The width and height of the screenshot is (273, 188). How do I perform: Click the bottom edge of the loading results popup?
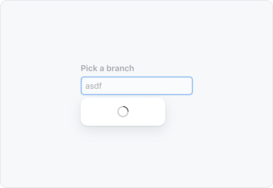click(123, 125)
